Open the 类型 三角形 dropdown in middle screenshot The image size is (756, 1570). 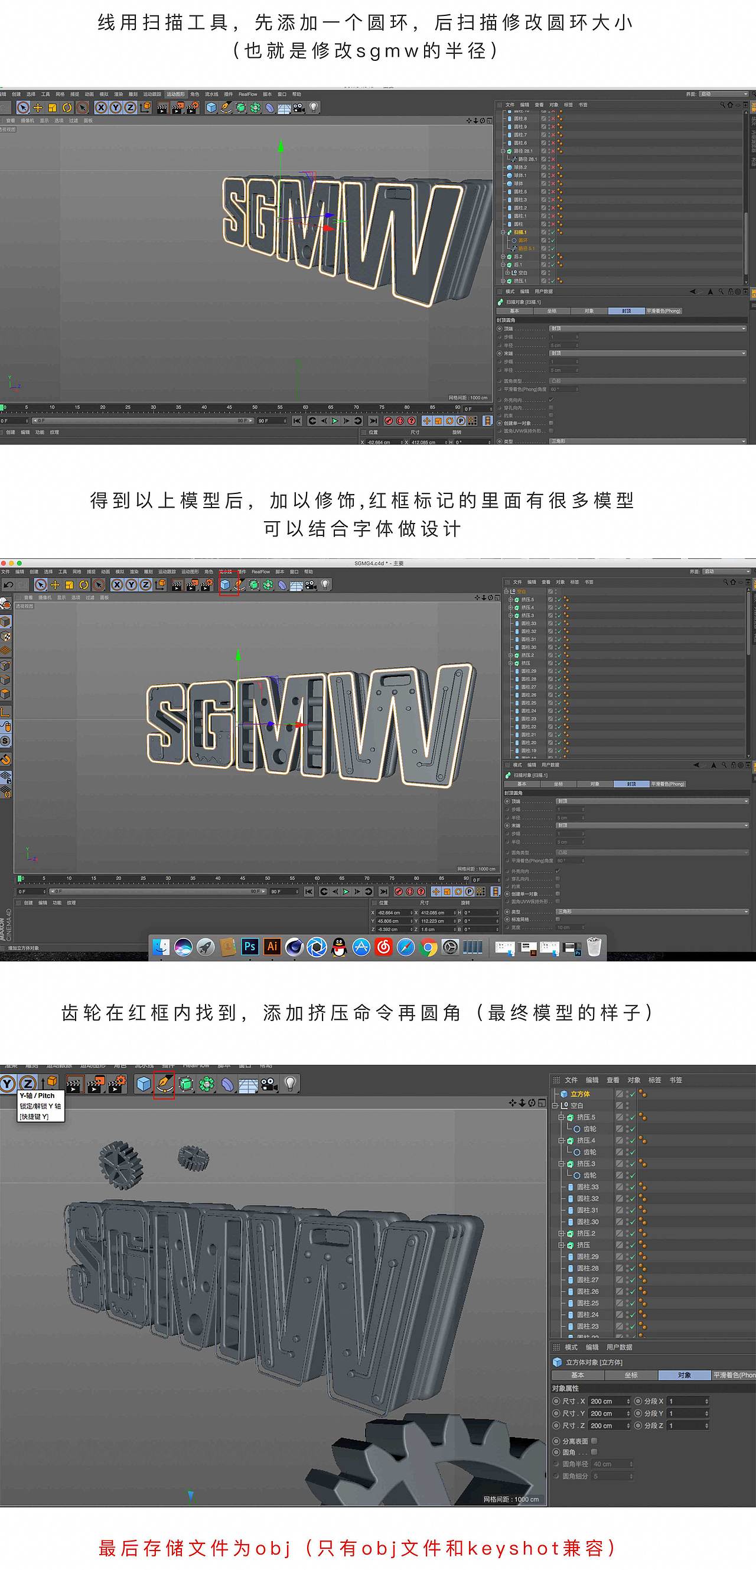pyautogui.click(x=651, y=912)
